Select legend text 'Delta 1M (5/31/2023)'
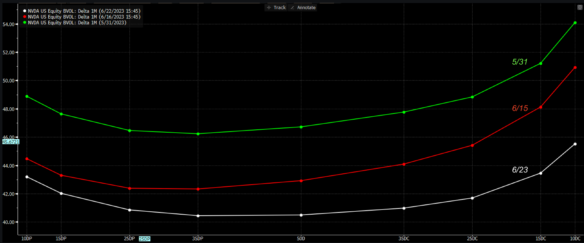Image resolution: width=584 pixels, height=243 pixels. [x=102, y=23]
